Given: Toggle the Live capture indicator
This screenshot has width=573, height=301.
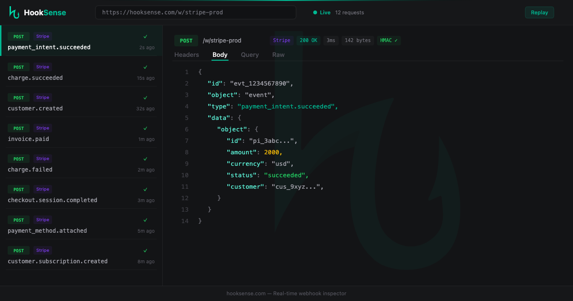Looking at the screenshot, I should coord(321,12).
